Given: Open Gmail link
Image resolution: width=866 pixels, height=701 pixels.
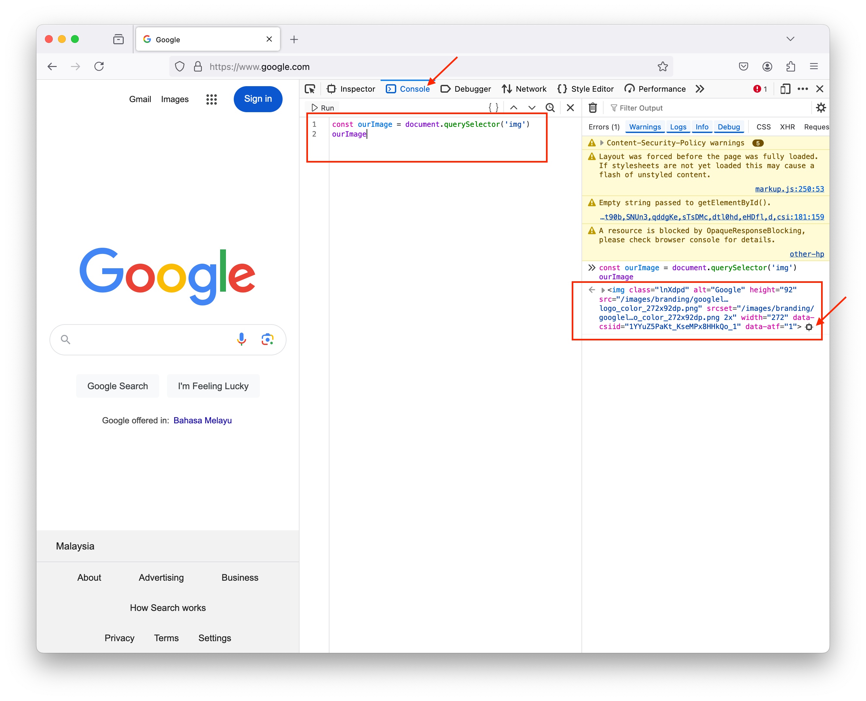Looking at the screenshot, I should (x=140, y=99).
